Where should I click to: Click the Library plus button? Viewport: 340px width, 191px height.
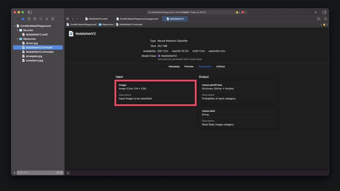tap(316, 12)
